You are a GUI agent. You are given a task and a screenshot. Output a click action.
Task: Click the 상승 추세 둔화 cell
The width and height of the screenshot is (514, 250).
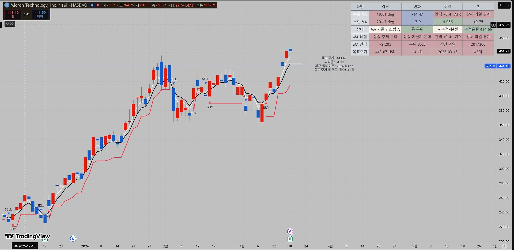pyautogui.click(x=385, y=37)
